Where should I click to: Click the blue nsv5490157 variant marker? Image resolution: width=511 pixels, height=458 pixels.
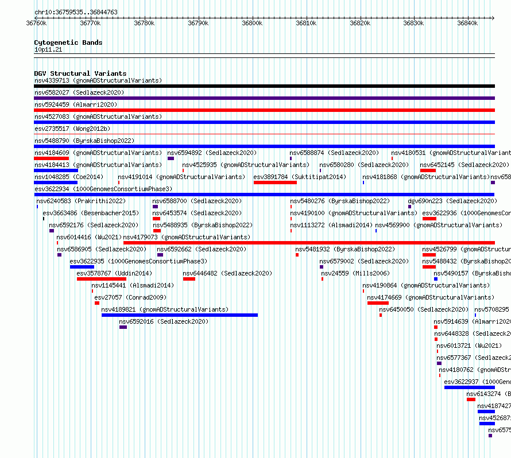tap(436, 279)
